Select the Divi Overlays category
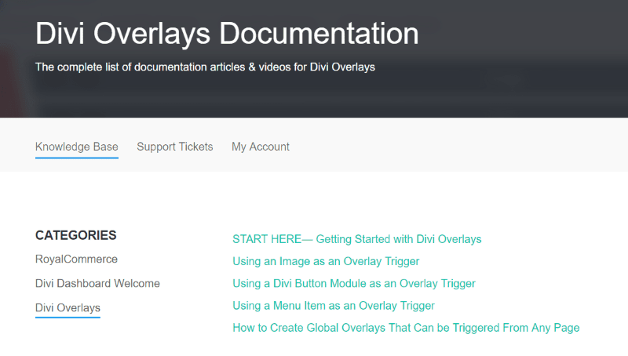The width and height of the screenshot is (628, 356). 68,308
